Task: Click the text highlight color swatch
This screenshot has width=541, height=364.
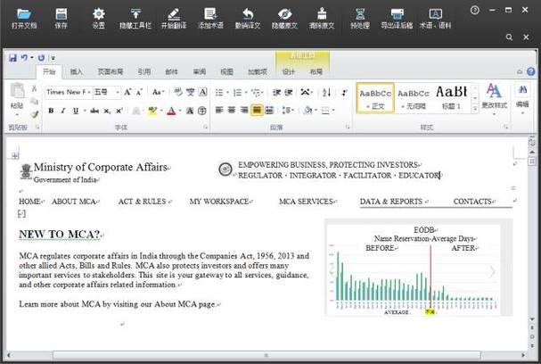Action: pyautogui.click(x=152, y=111)
